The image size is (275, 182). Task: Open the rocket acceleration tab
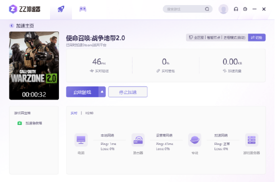(61, 9)
